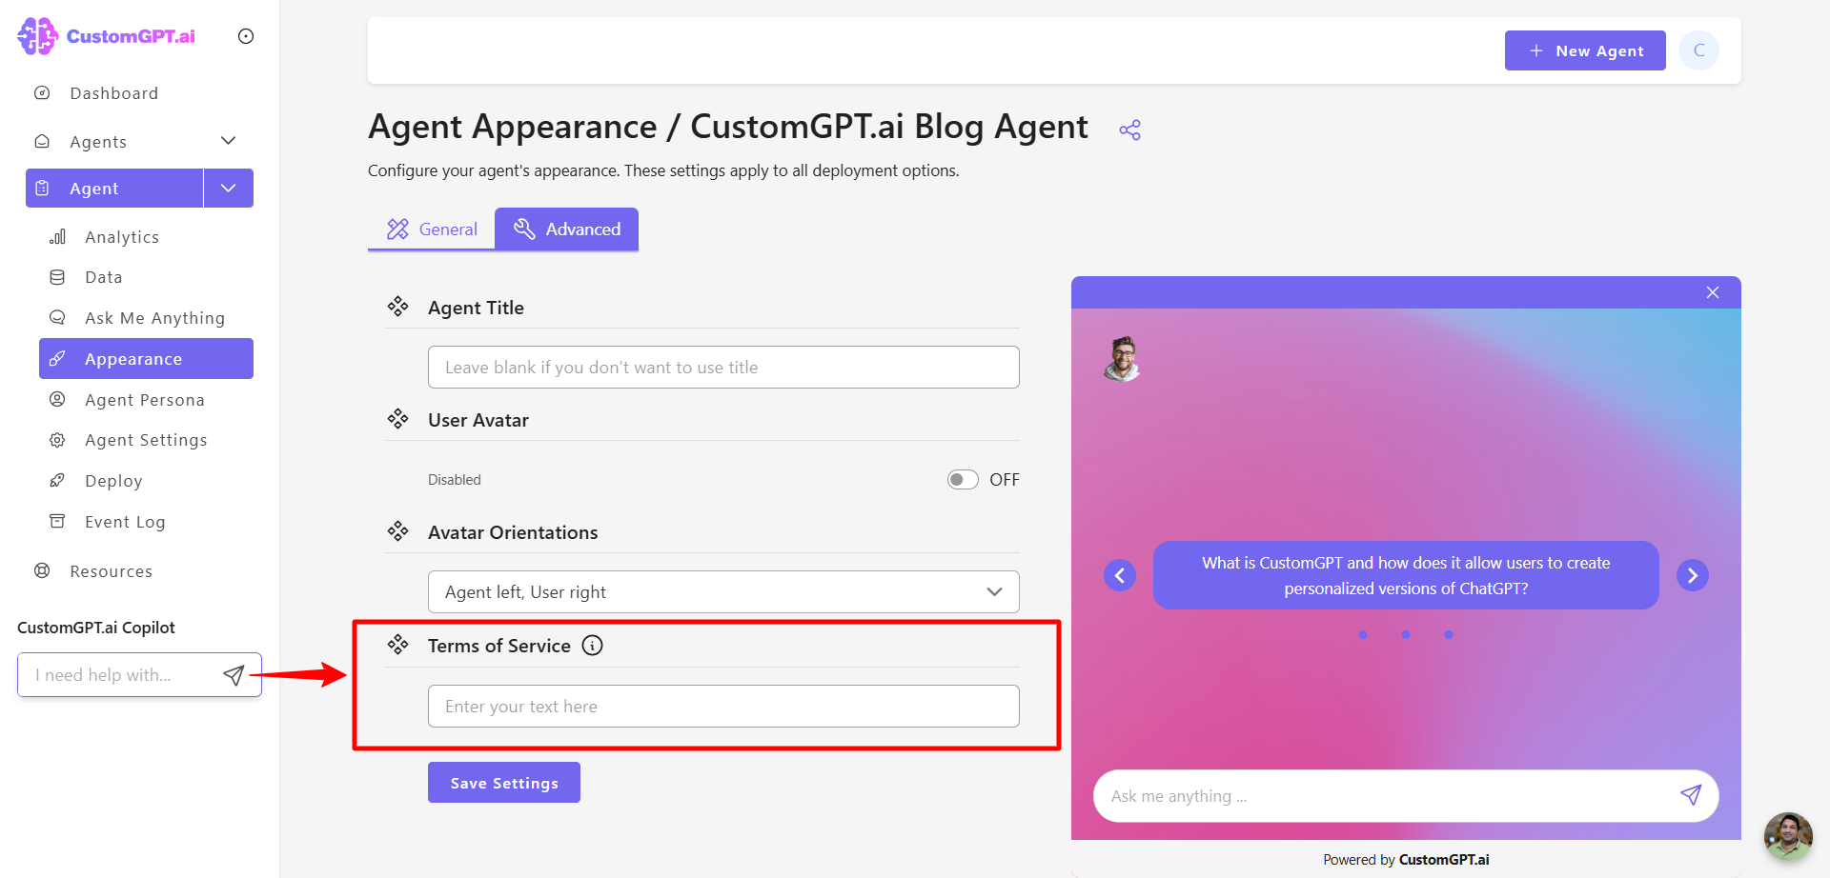
Task: Click the Event Log archive icon
Action: pos(57,521)
